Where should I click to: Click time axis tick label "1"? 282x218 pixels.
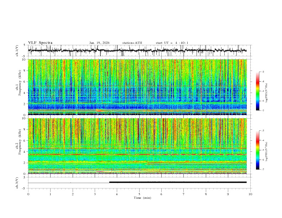click(50, 194)
